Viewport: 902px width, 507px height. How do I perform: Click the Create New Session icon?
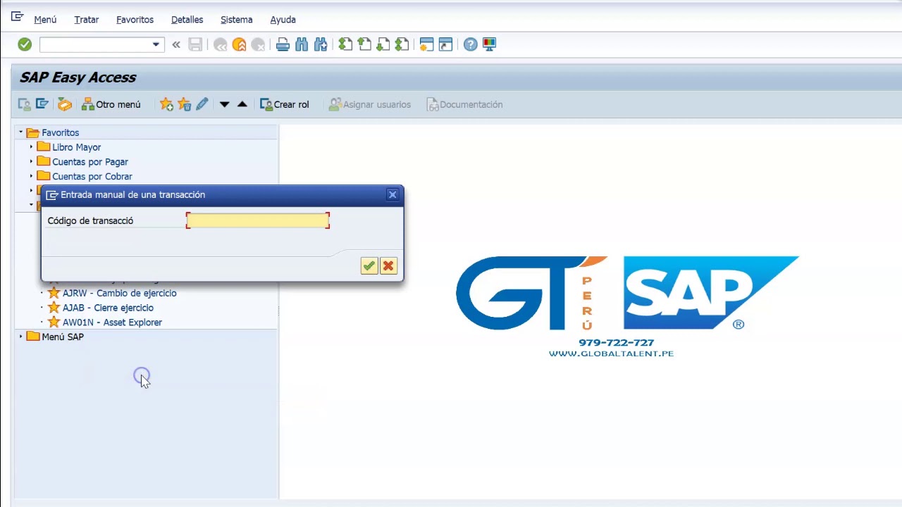tap(426, 44)
